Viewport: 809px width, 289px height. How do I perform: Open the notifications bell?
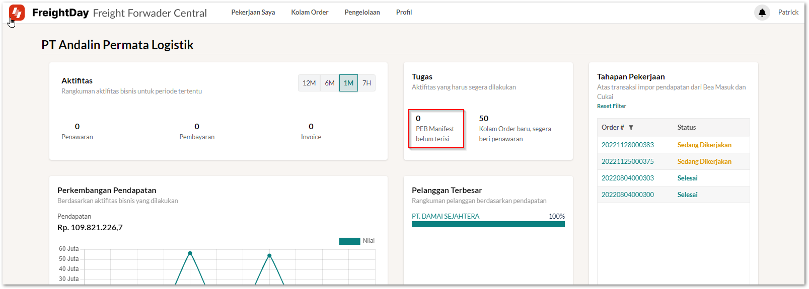click(762, 13)
